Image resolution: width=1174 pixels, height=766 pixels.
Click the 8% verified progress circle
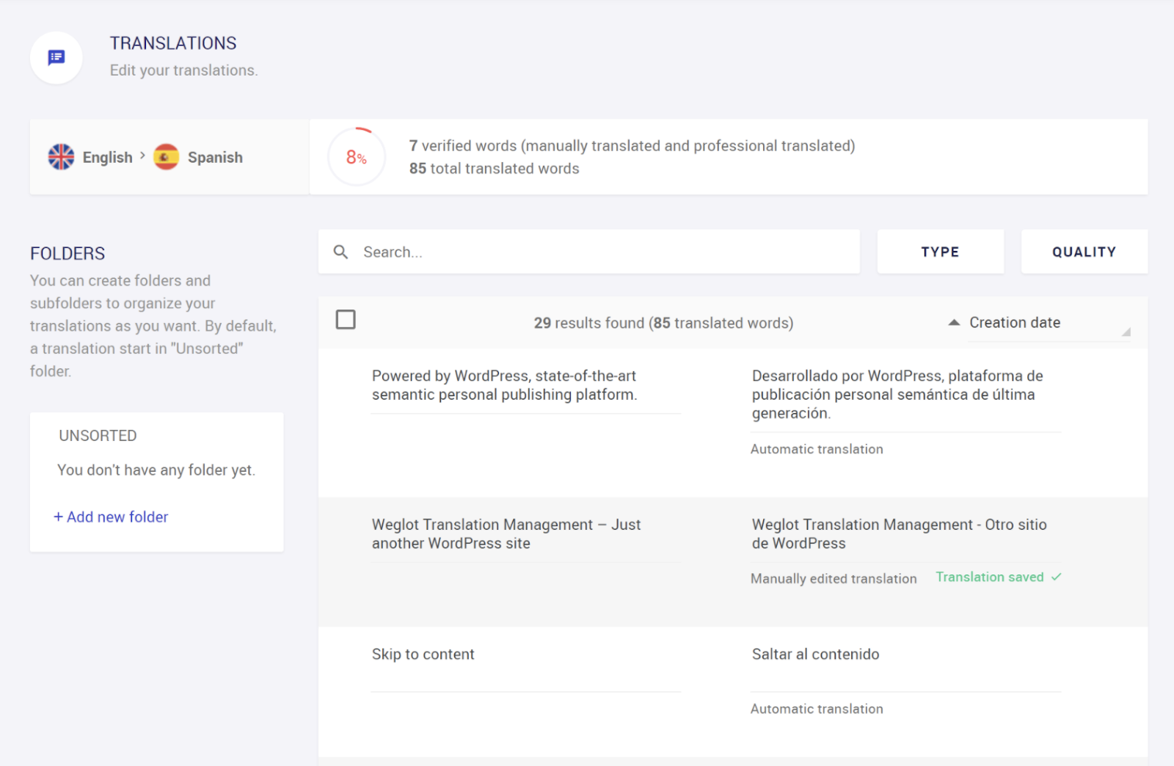(x=357, y=157)
